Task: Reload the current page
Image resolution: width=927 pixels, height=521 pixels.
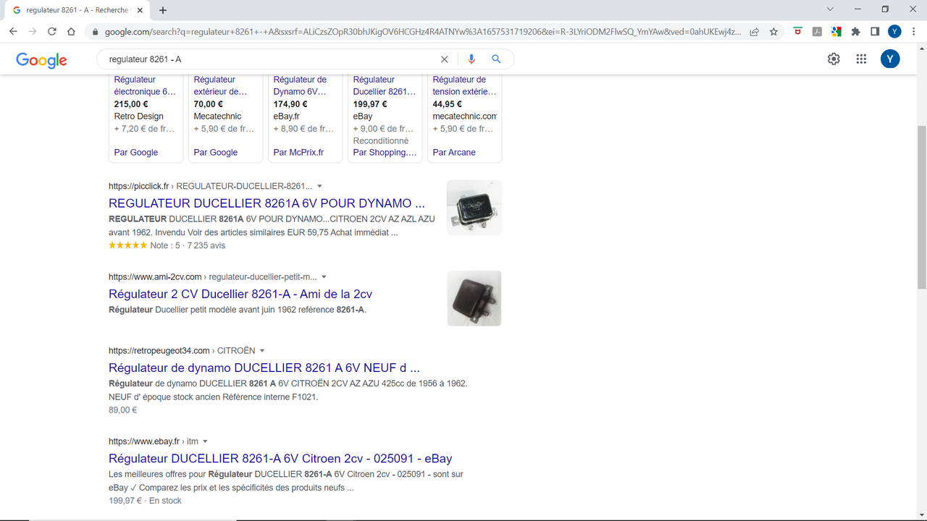Action: pos(52,32)
